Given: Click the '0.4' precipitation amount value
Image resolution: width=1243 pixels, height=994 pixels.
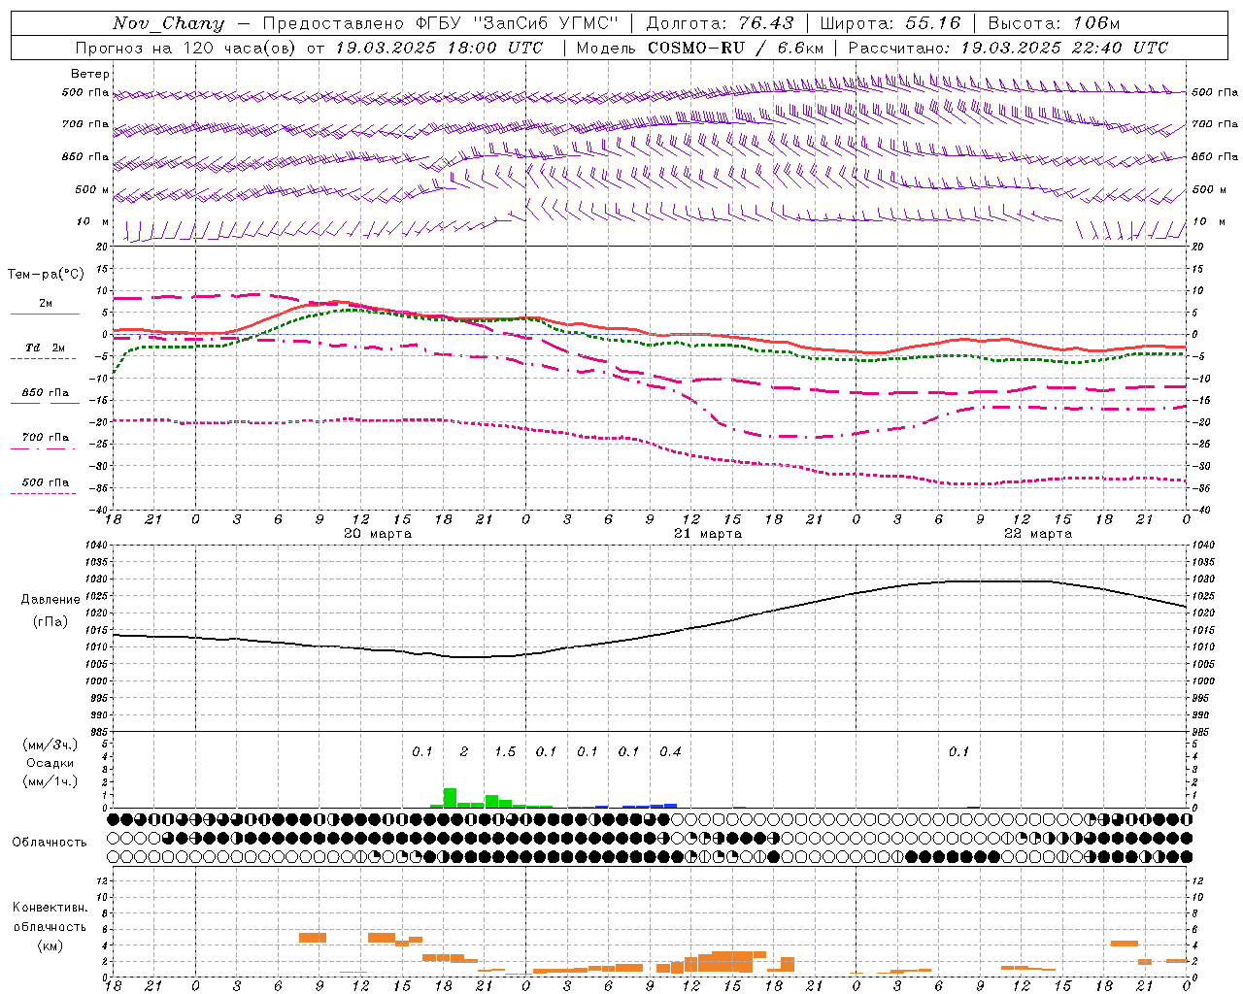Looking at the screenshot, I should click(670, 752).
